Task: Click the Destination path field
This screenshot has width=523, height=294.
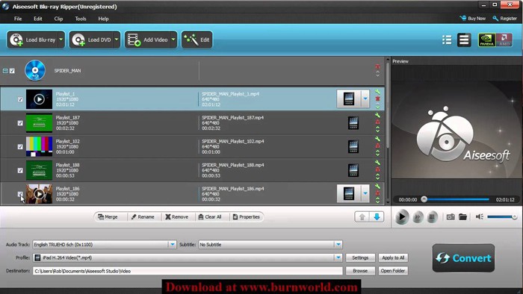Action: [x=188, y=271]
